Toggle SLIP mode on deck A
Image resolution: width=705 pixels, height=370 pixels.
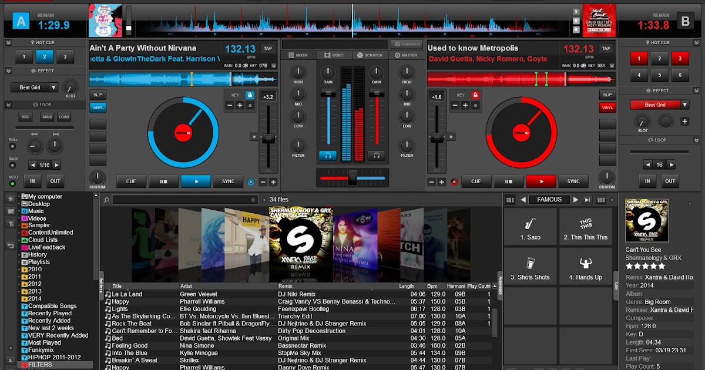point(98,95)
